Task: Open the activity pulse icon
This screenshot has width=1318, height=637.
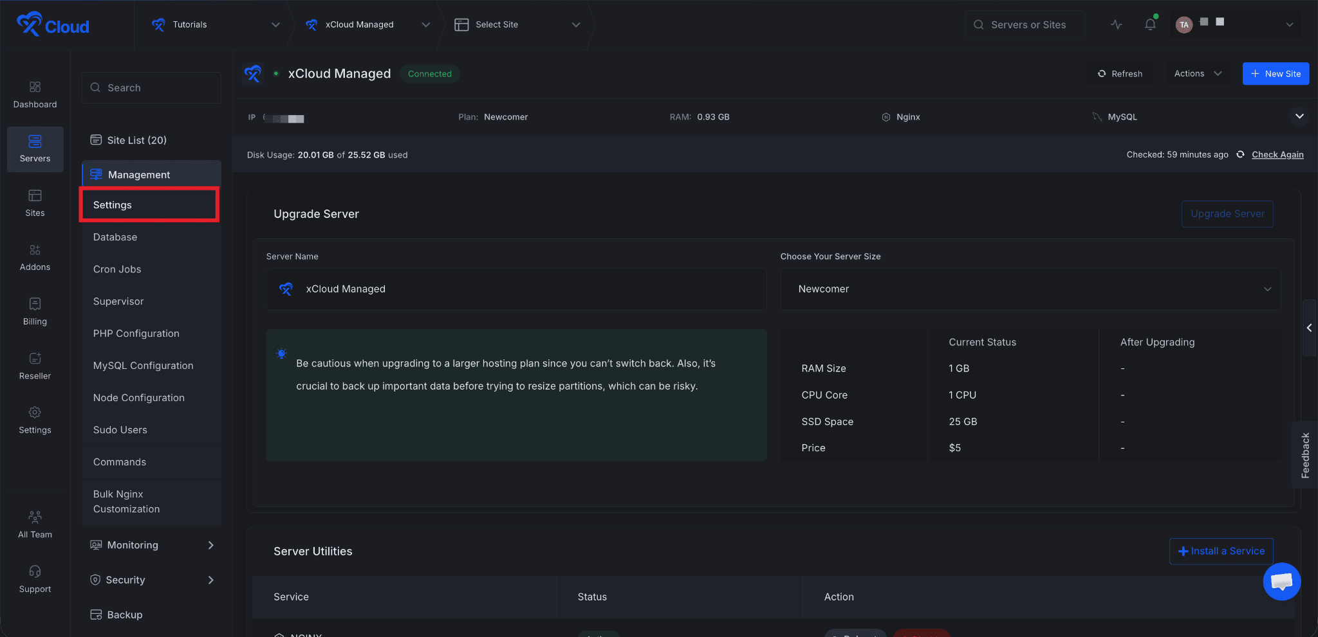Action: [1117, 24]
